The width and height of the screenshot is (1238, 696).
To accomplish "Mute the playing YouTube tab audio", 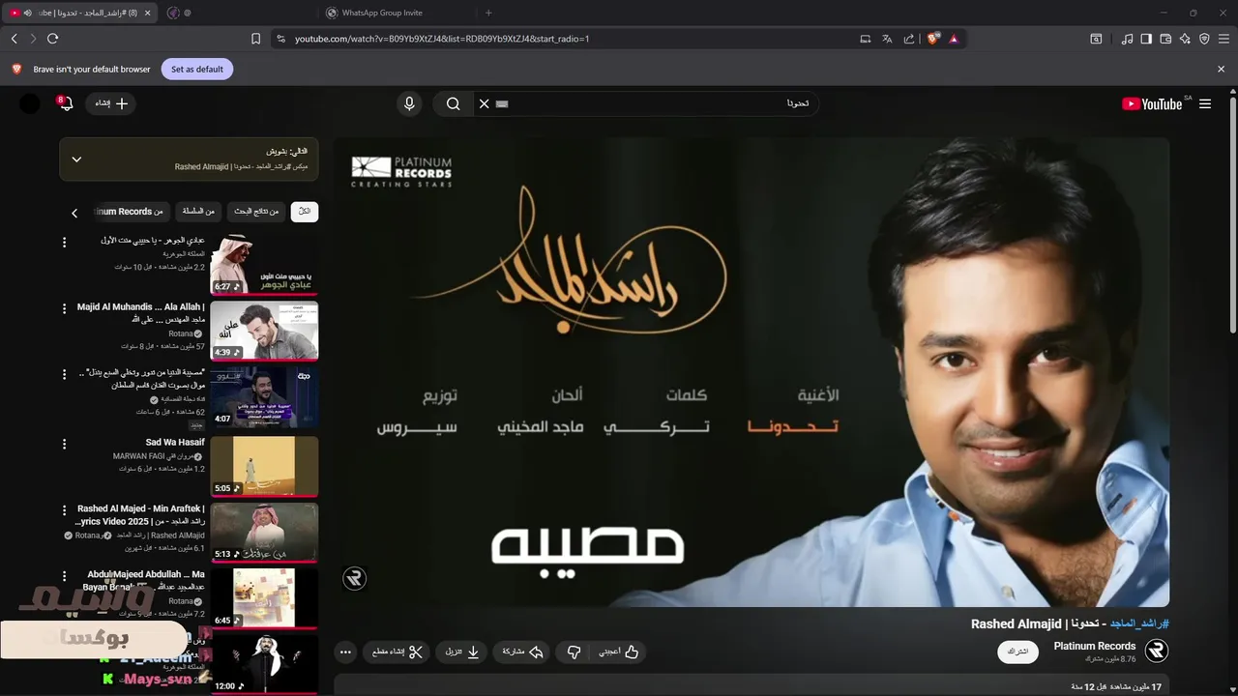I will (26, 13).
